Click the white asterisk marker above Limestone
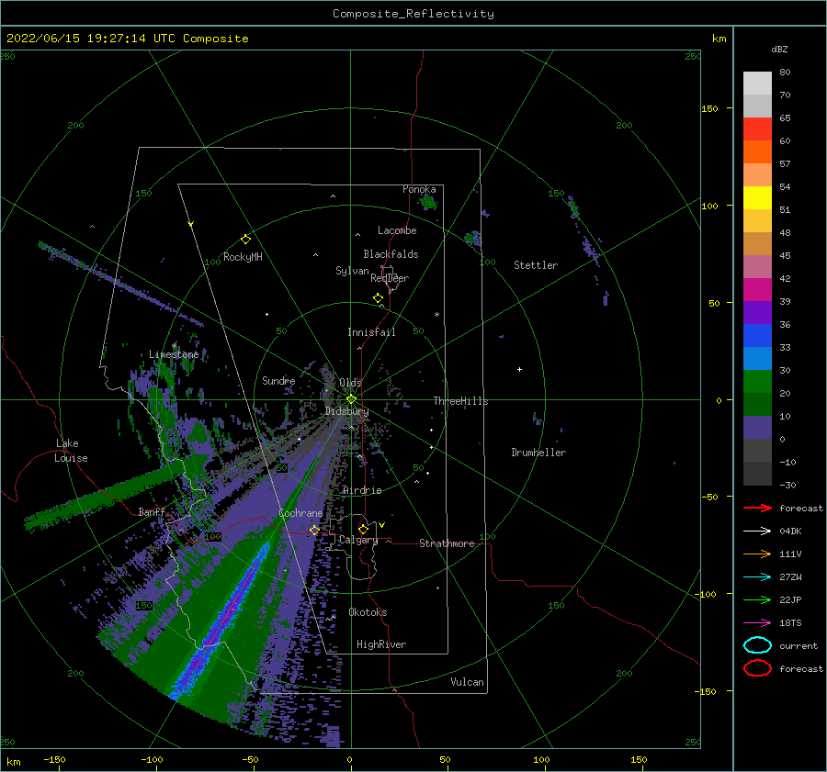 tap(174, 346)
